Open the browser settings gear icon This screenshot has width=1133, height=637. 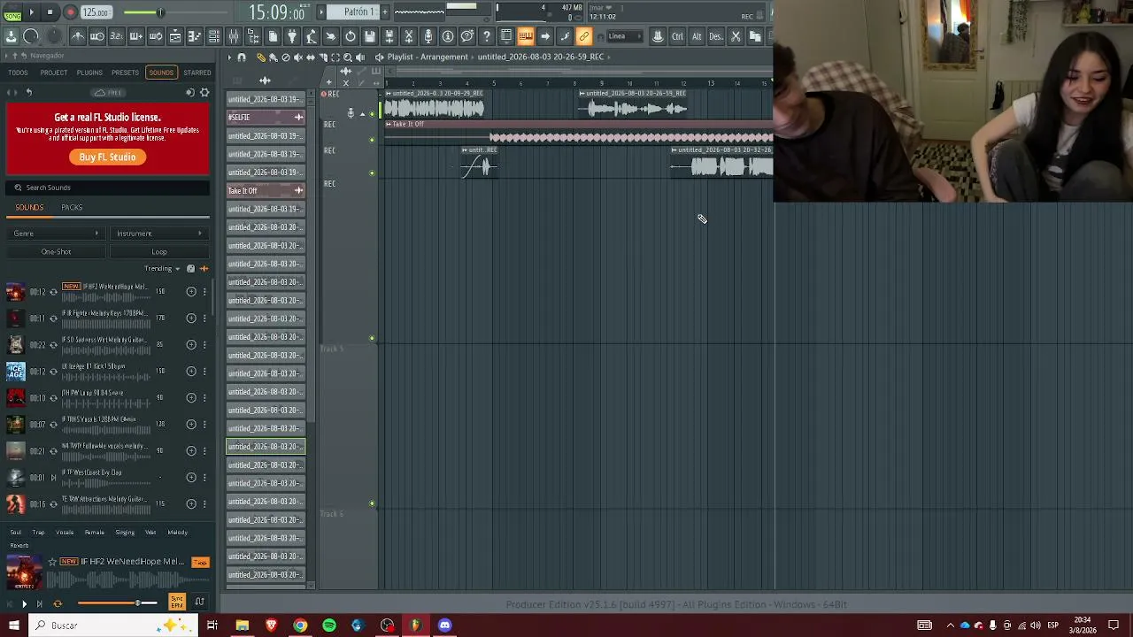pos(204,93)
